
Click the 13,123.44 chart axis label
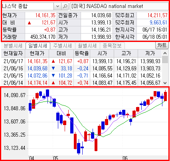click(x=15, y=148)
